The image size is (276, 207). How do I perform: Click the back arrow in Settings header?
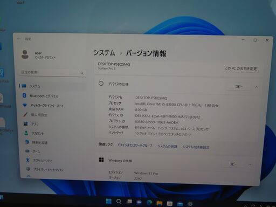19,39
